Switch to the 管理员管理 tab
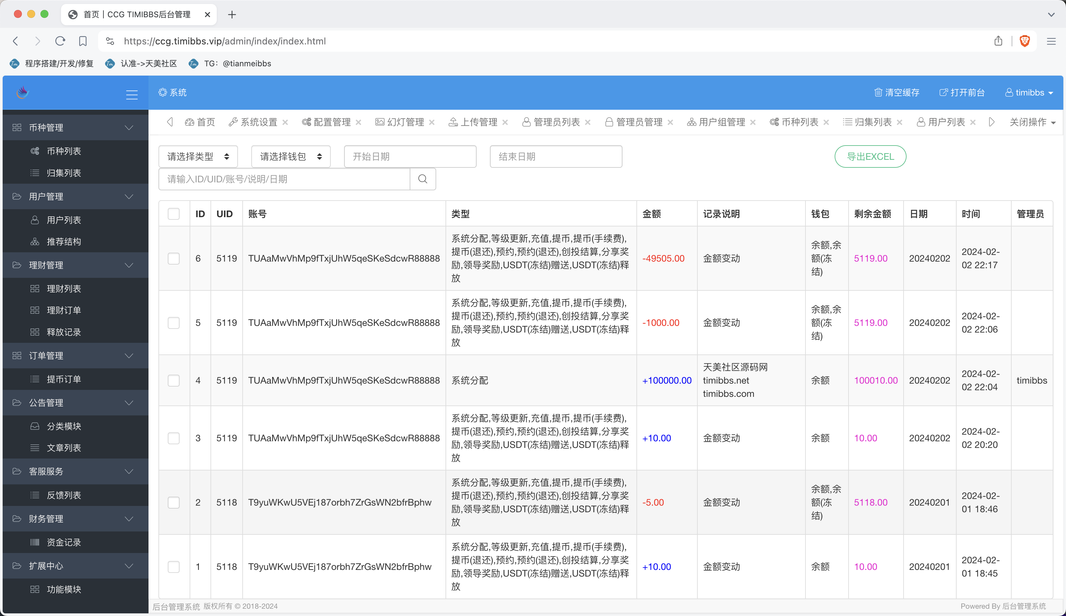The image size is (1066, 616). tap(634, 122)
